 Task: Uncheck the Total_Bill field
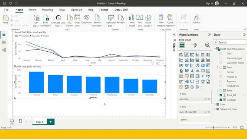221,95
